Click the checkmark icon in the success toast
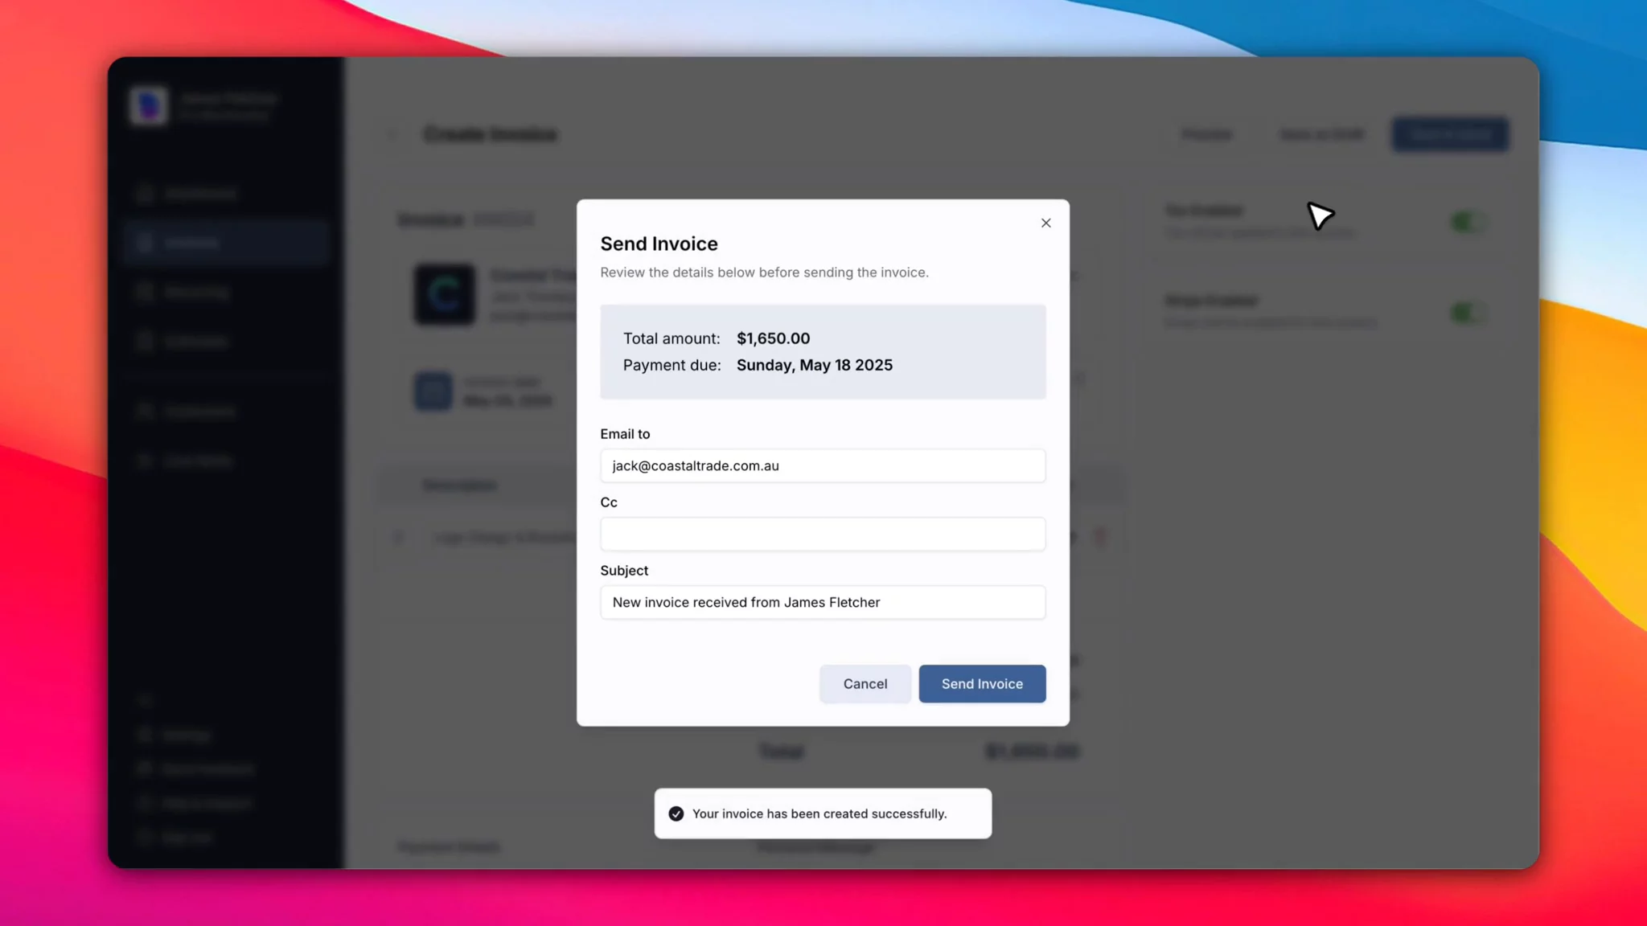1647x926 pixels. point(676,813)
